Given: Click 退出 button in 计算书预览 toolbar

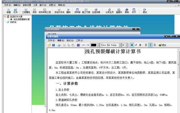Looking at the screenshot, I should (162, 45).
